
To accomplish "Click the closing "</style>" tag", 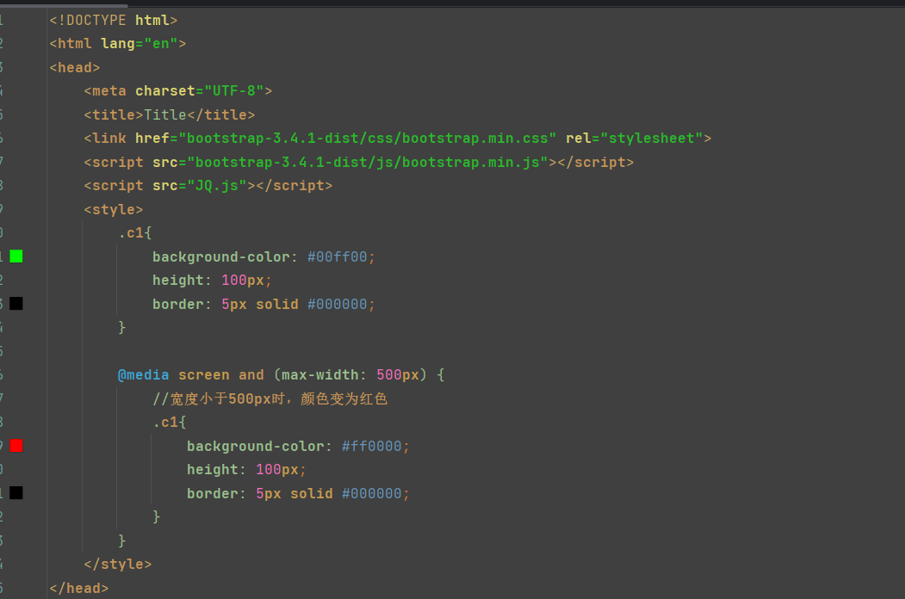I will pos(118,564).
